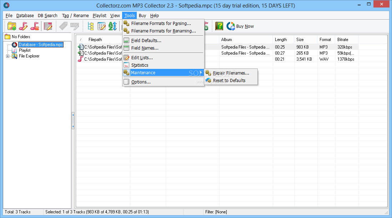Viewport: 392px width, 218px height.
Task: Click the Help book question-mark icon
Action: click(x=219, y=26)
